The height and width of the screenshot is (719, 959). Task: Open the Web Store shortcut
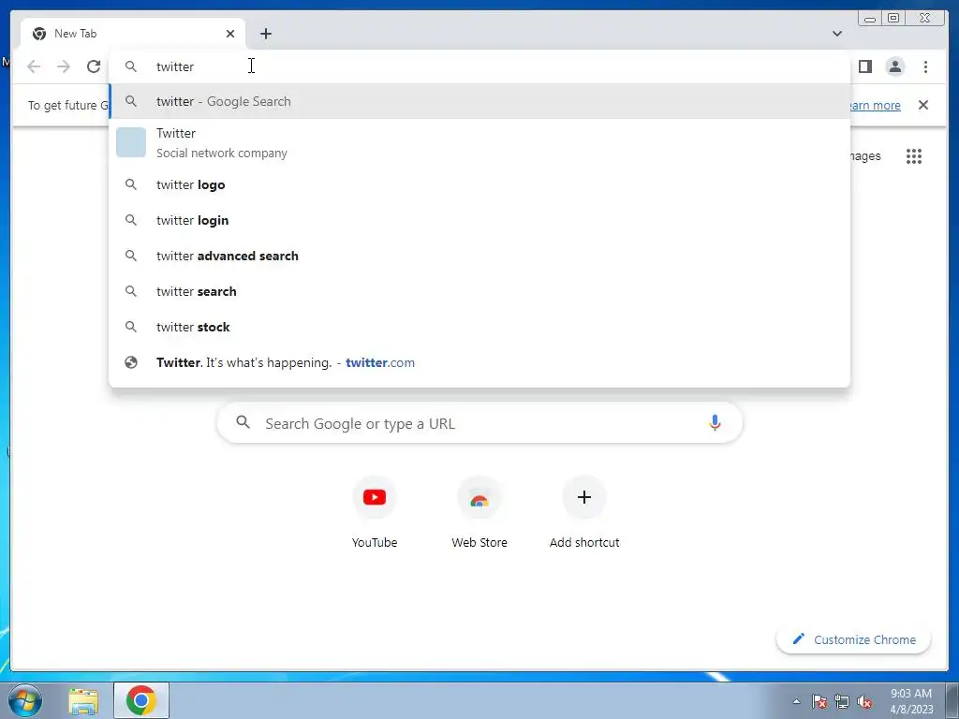tap(479, 512)
